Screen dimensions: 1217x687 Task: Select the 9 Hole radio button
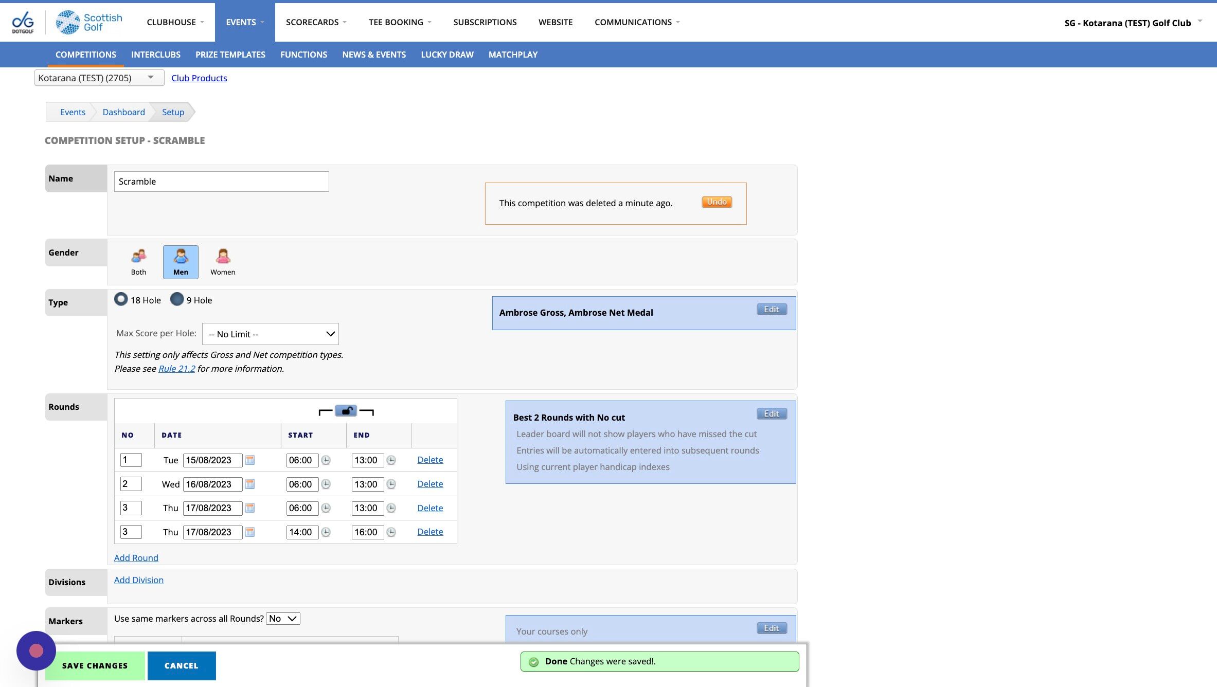[x=177, y=299]
